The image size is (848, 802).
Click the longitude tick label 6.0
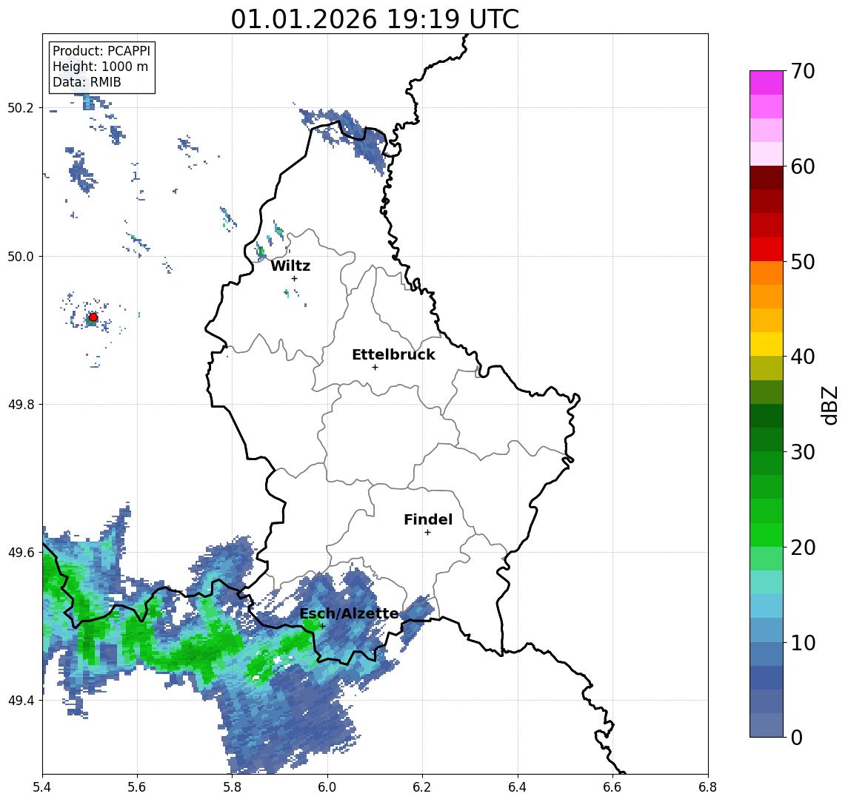328,787
